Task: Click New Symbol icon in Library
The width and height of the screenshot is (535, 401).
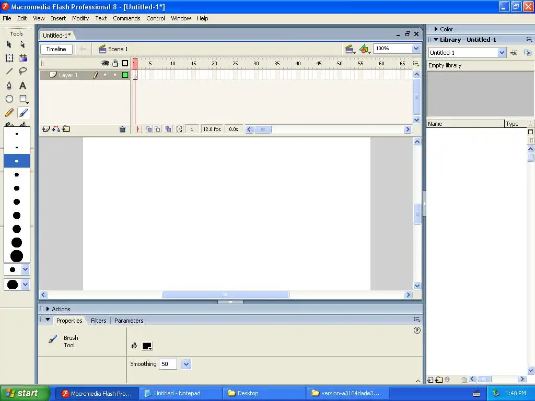Action: (431, 380)
